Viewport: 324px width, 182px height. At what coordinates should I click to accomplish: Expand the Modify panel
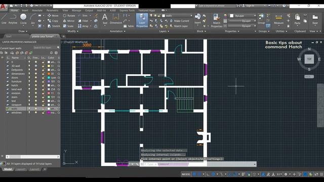pos(73,31)
